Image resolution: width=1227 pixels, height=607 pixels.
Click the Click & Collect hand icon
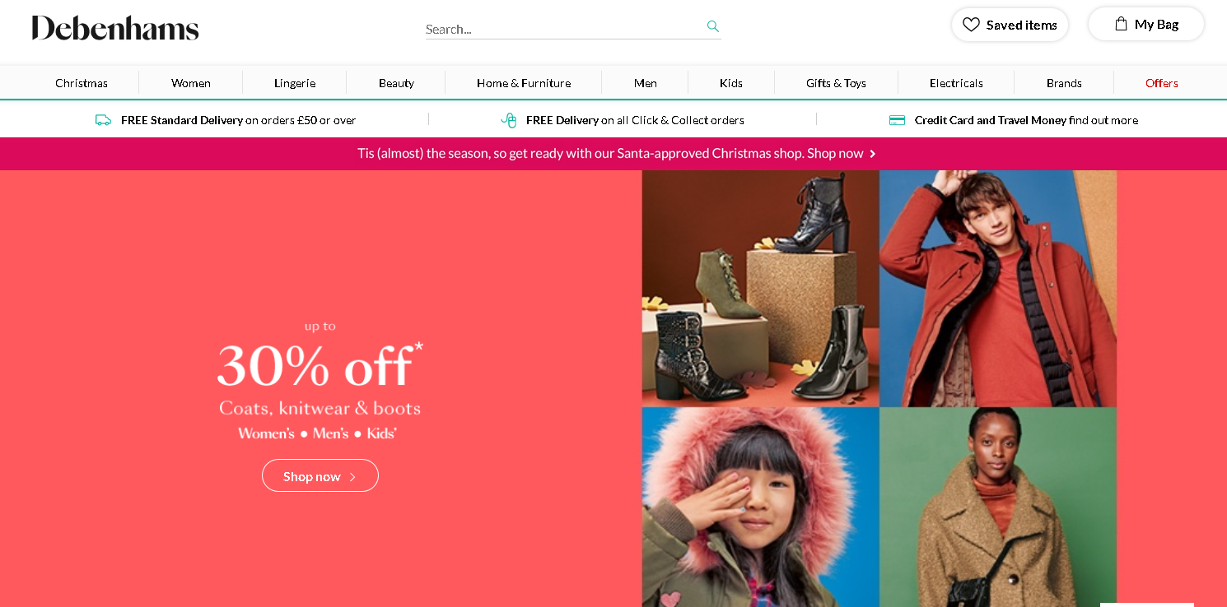point(509,120)
